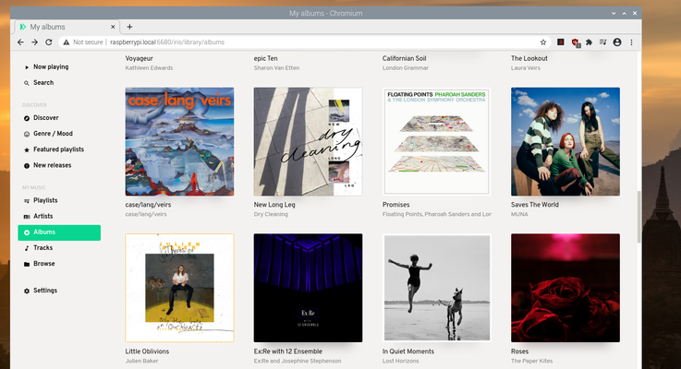
Task: Open the media control queue button
Action: point(602,42)
